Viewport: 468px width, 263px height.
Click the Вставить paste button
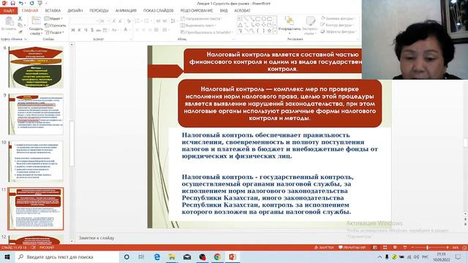coord(9,24)
